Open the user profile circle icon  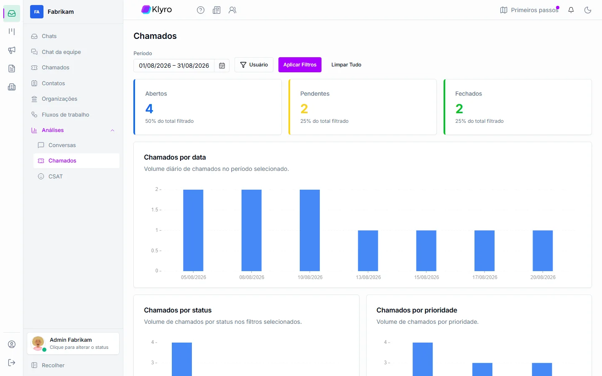click(x=12, y=344)
